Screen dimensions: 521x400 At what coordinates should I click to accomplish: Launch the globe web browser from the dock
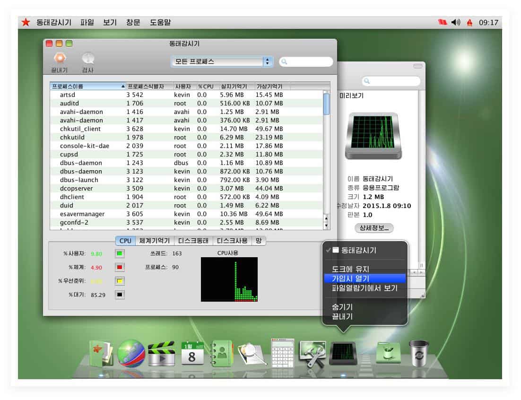point(131,354)
